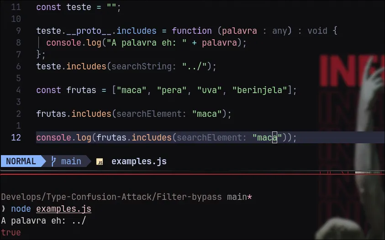Screen dimensions: 385x240
Task: Click relative line number 2
Action: point(18,114)
